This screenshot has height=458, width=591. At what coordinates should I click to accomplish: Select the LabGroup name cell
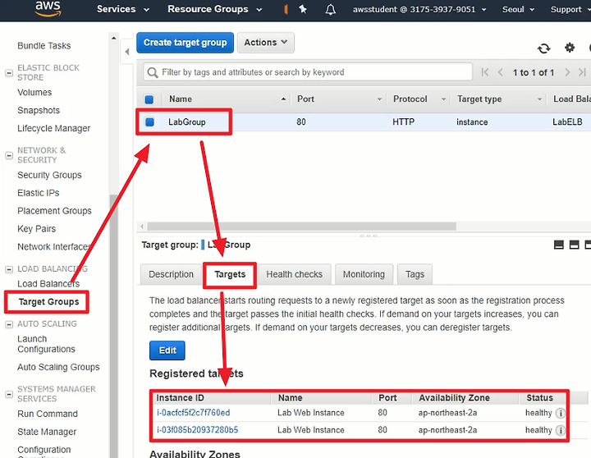[187, 122]
